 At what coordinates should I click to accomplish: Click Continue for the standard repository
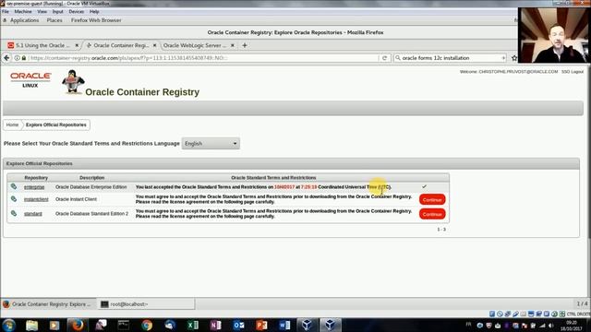[432, 214]
